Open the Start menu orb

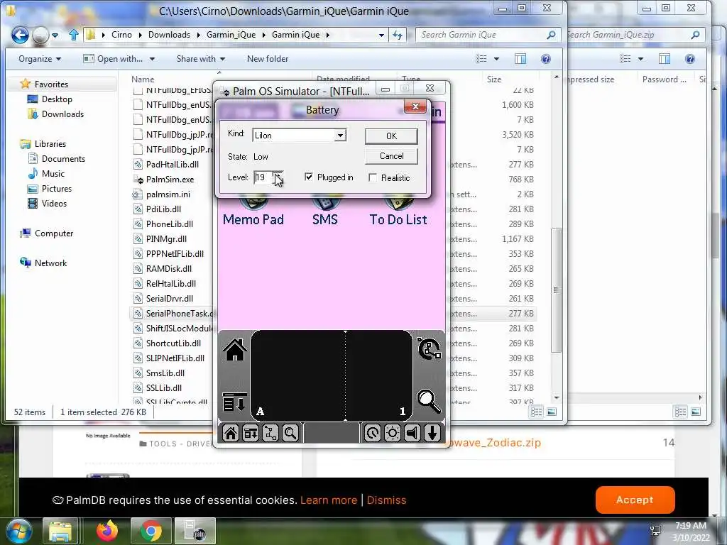coord(18,531)
